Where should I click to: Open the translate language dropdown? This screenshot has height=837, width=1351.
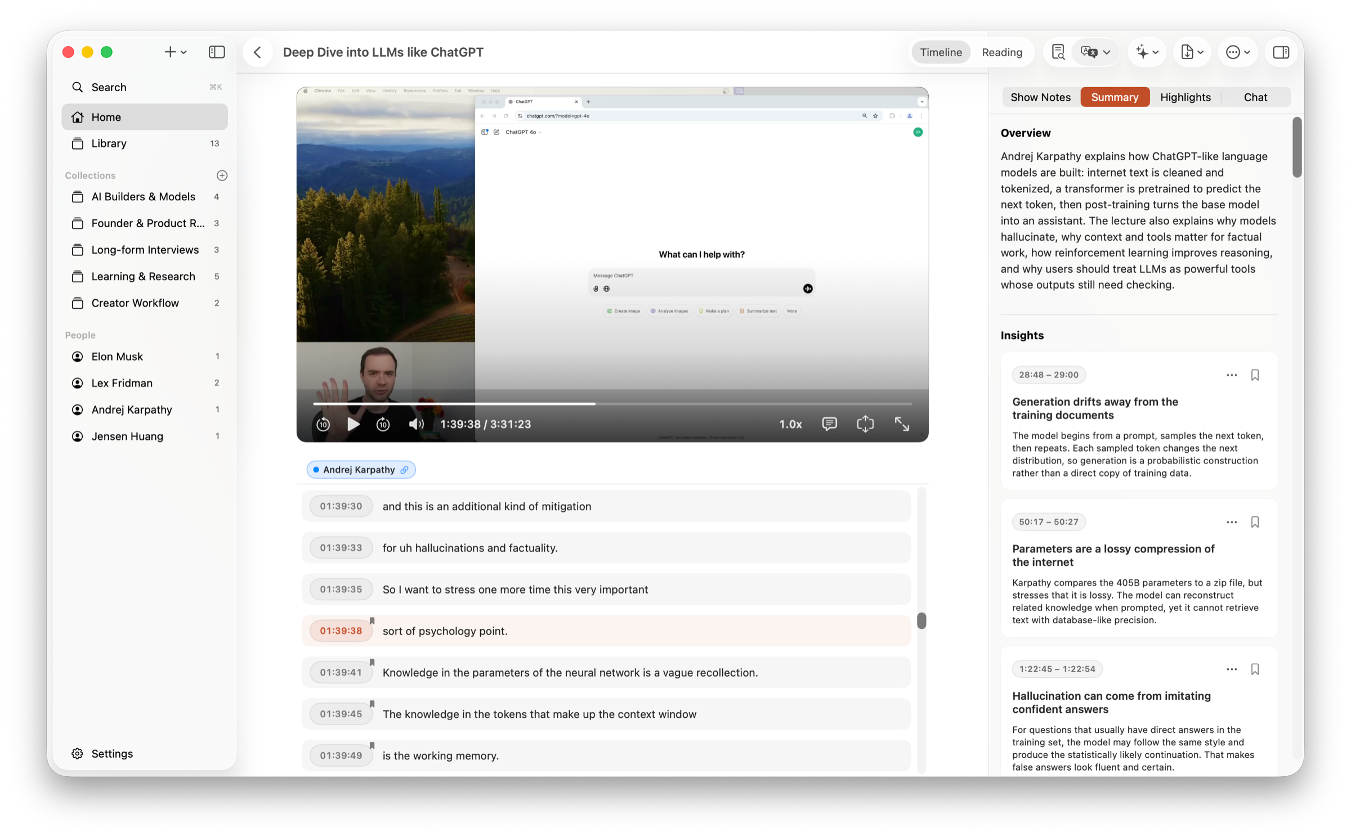[1095, 52]
